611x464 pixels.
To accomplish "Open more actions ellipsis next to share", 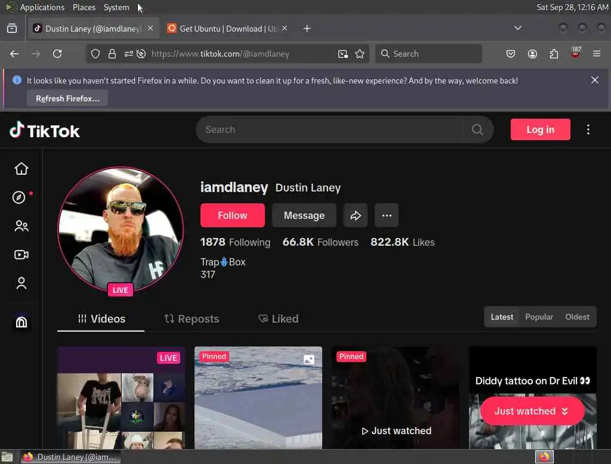I will pyautogui.click(x=387, y=215).
